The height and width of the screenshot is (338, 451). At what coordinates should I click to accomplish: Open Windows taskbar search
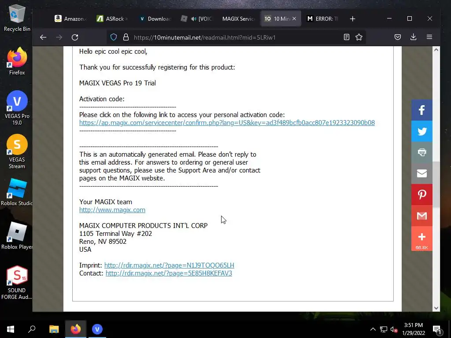[32, 329]
